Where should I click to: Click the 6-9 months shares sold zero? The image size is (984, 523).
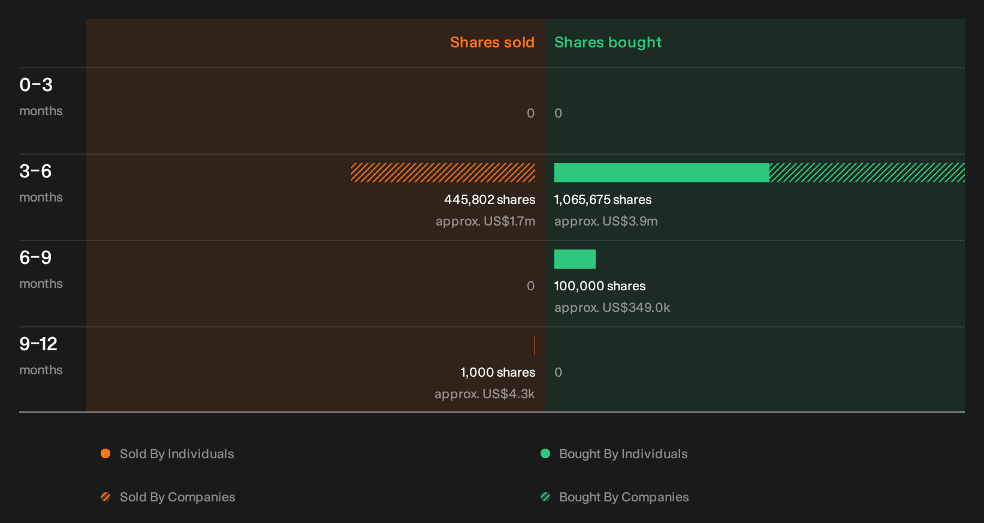coord(530,286)
